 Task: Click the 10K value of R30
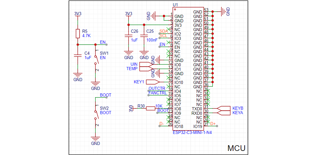159,106
